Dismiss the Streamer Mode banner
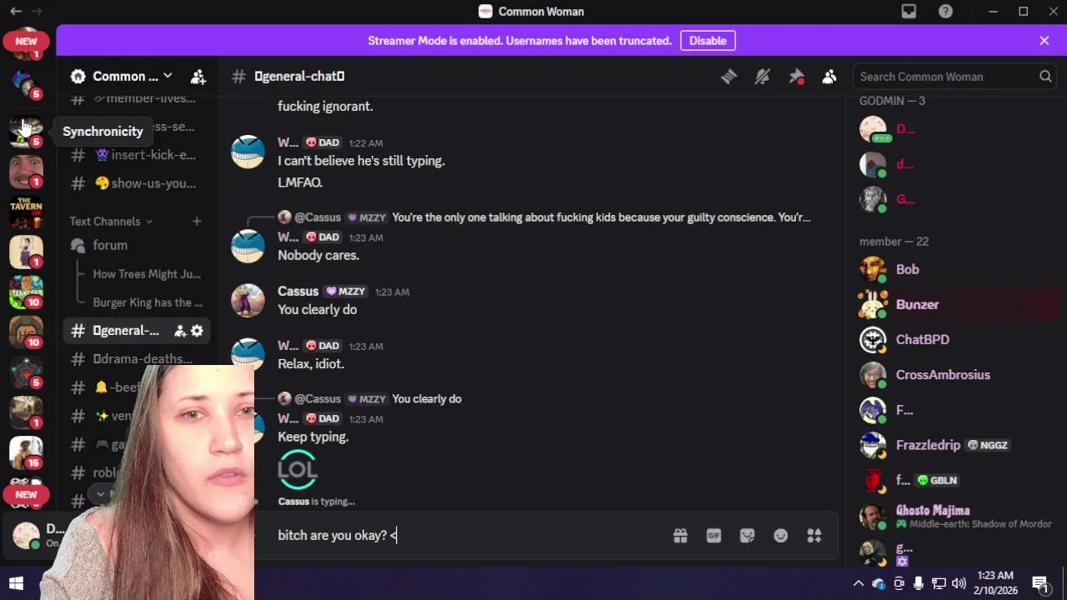This screenshot has height=600, width=1067. pos(1044,41)
